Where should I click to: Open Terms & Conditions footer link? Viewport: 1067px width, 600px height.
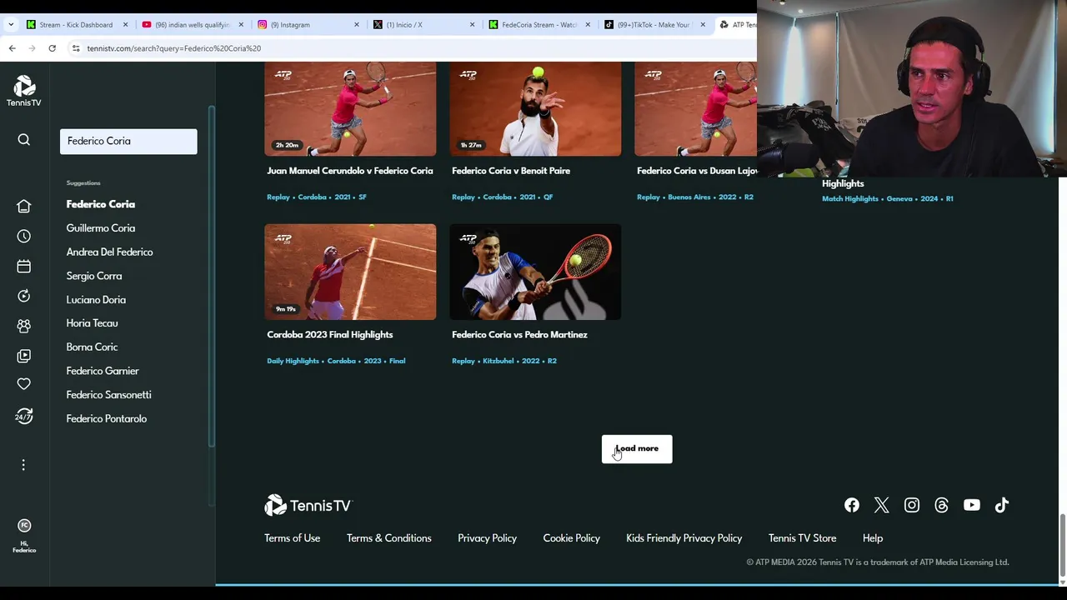[x=389, y=538]
